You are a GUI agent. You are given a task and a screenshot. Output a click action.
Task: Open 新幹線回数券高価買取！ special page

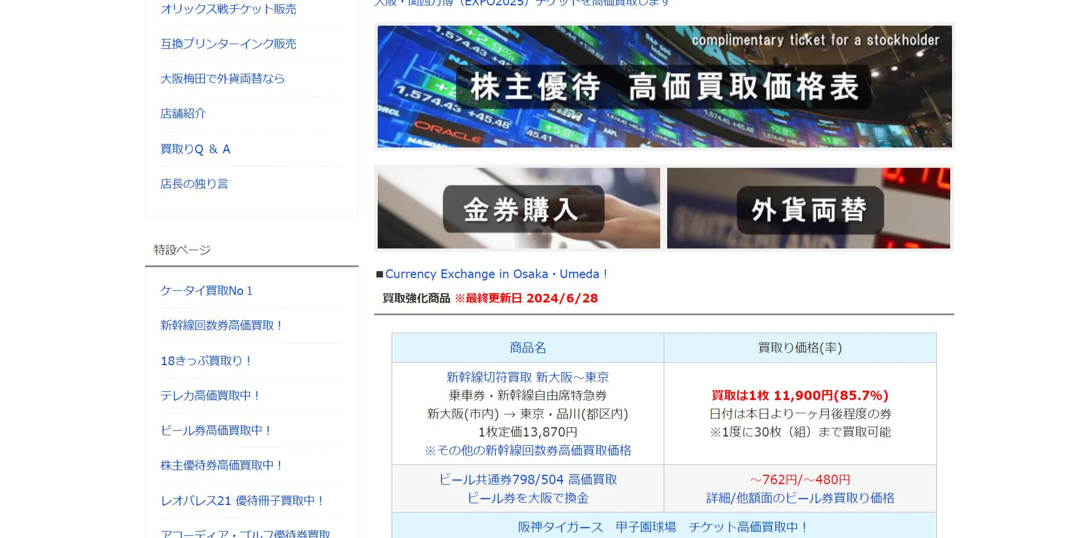coord(220,326)
